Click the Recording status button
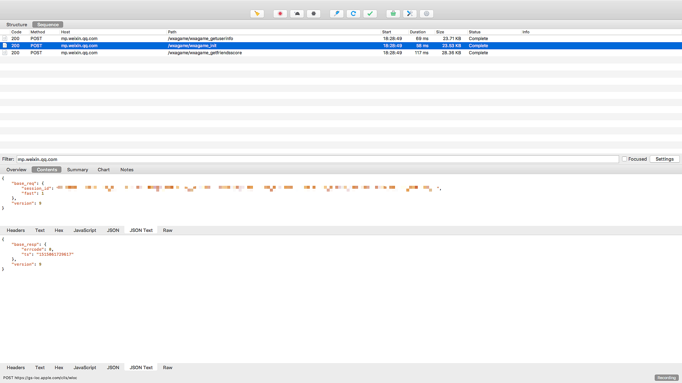This screenshot has width=682, height=383. 666,378
